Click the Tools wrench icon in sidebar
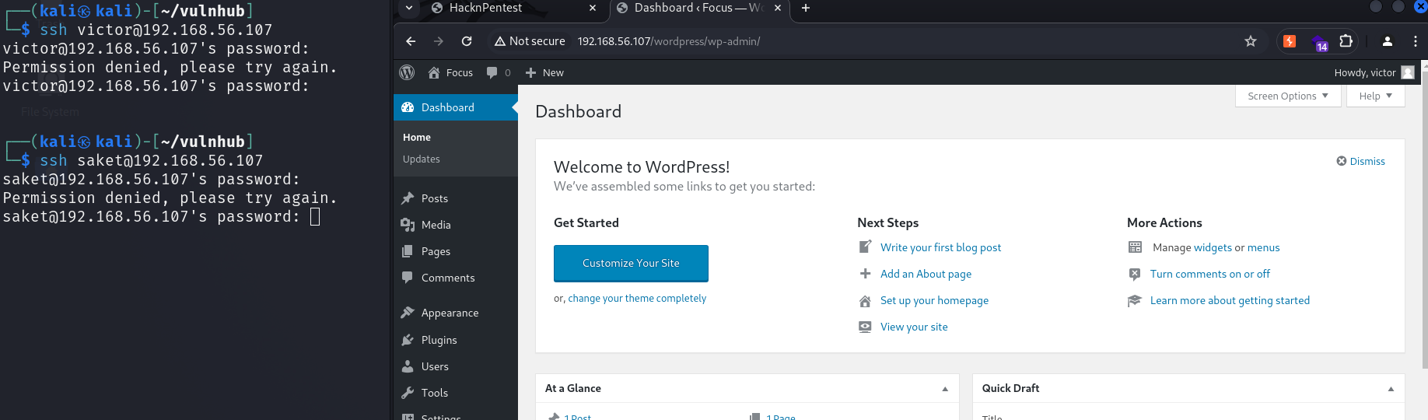Screen dimensions: 1428x420 click(x=408, y=393)
